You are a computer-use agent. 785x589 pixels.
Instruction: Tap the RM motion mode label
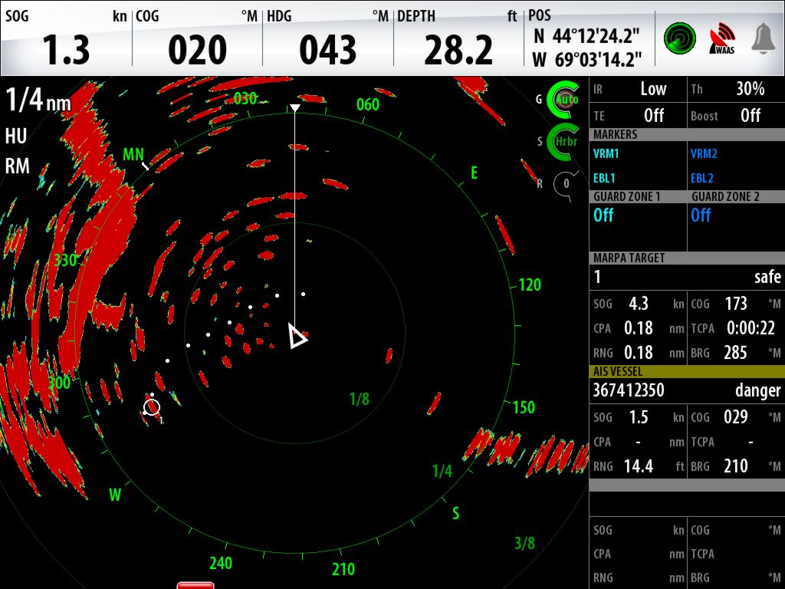(x=17, y=166)
